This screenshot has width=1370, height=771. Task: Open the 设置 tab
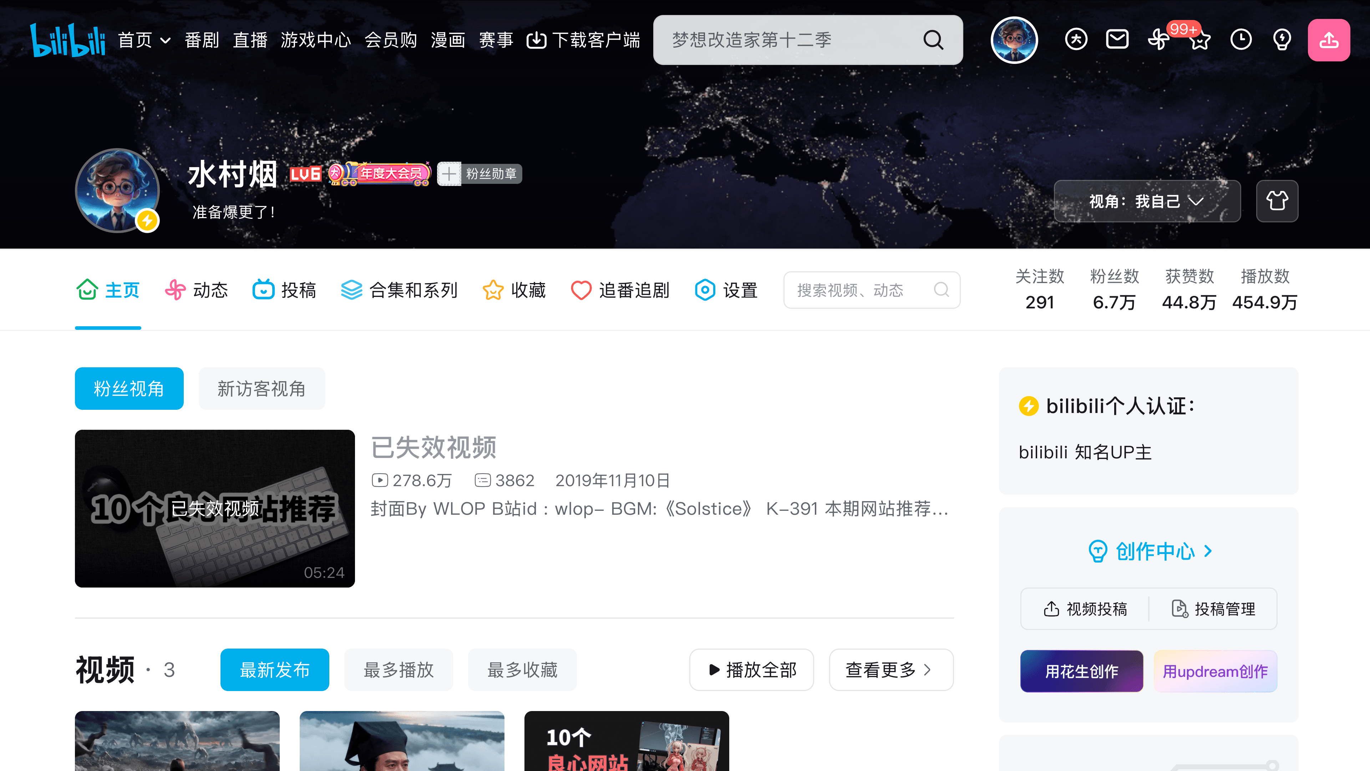pos(726,290)
